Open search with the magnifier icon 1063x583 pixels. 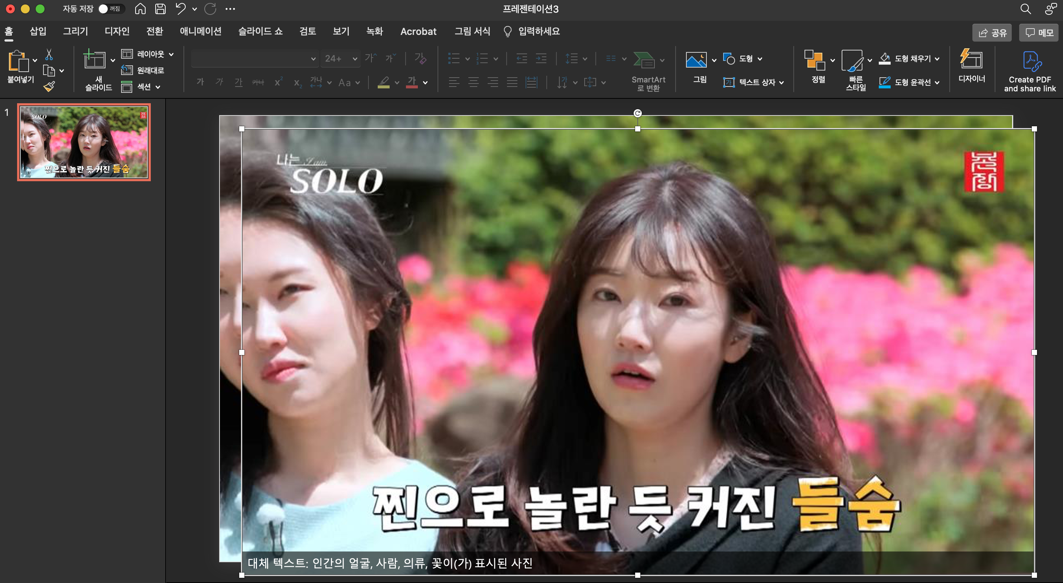[x=1025, y=9]
